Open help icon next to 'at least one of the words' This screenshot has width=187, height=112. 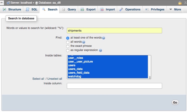point(104,38)
